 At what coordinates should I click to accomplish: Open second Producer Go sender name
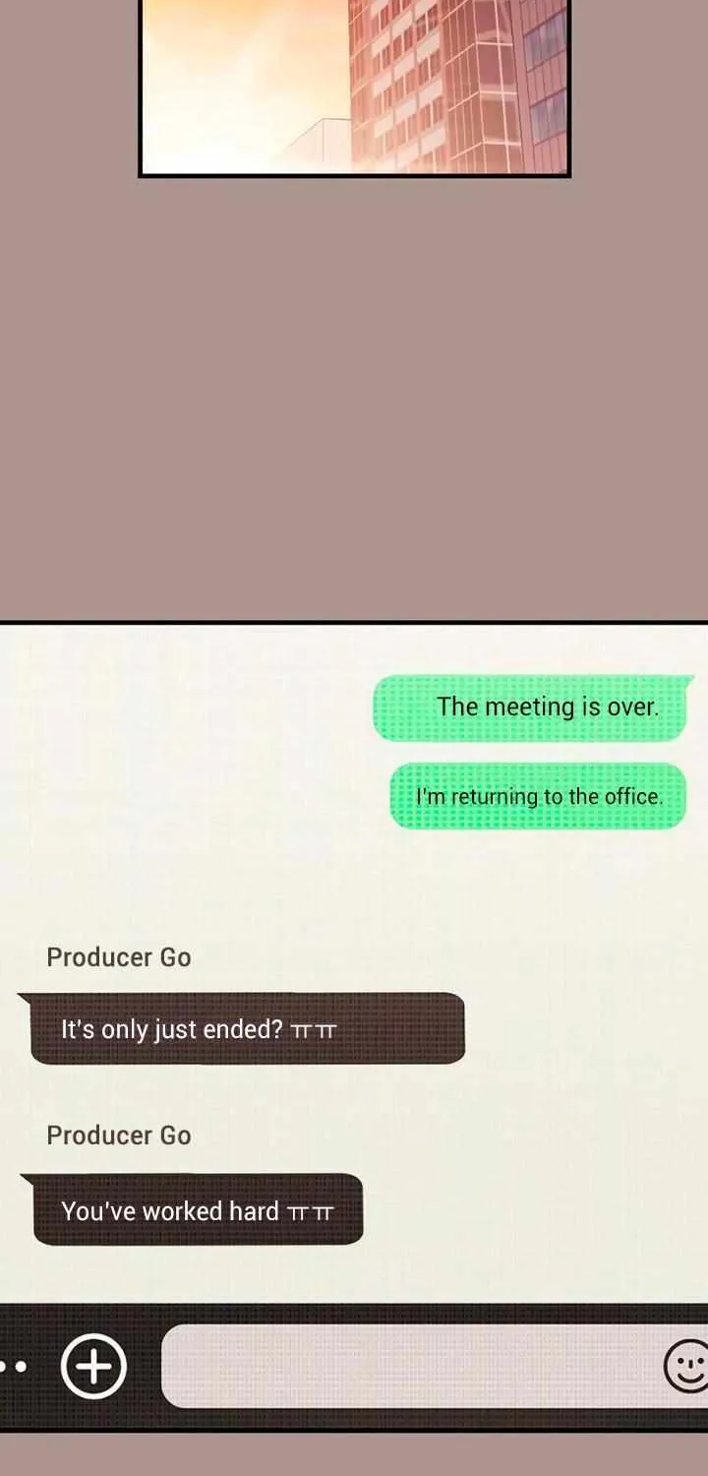tap(119, 1136)
